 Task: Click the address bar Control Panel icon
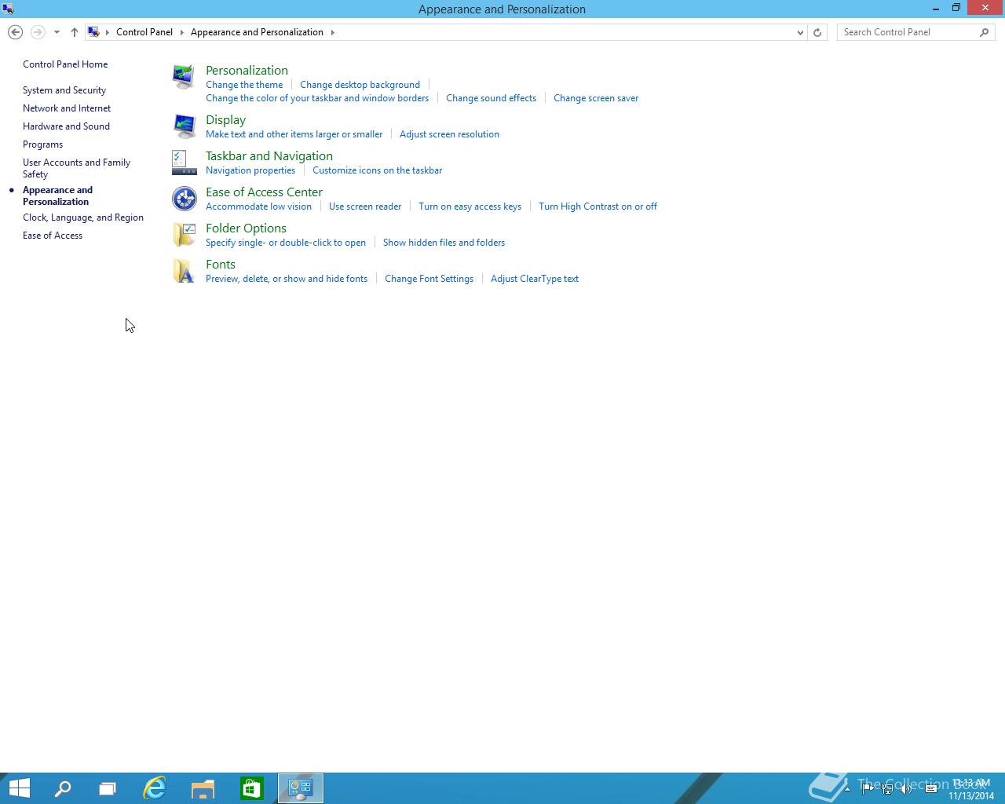[93, 32]
